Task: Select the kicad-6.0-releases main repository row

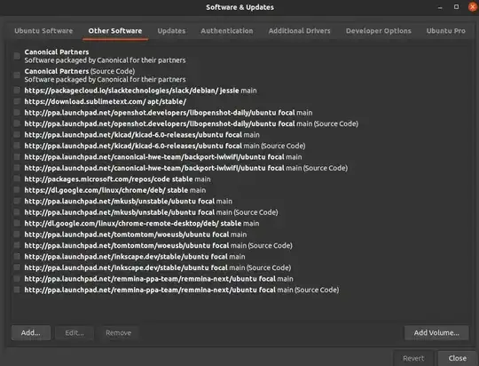Action: [142, 135]
